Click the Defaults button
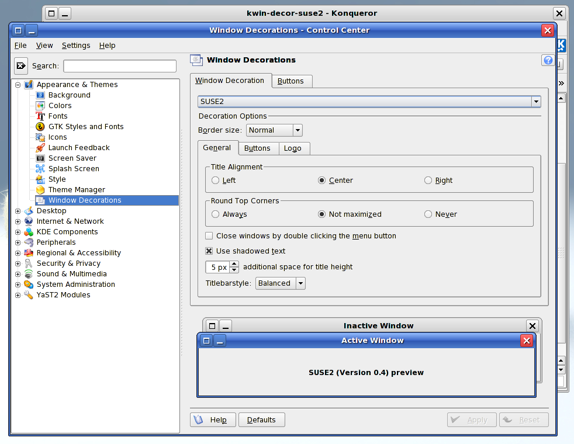 click(262, 420)
